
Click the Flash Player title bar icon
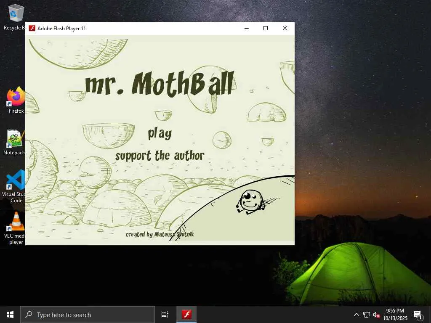(x=32, y=28)
